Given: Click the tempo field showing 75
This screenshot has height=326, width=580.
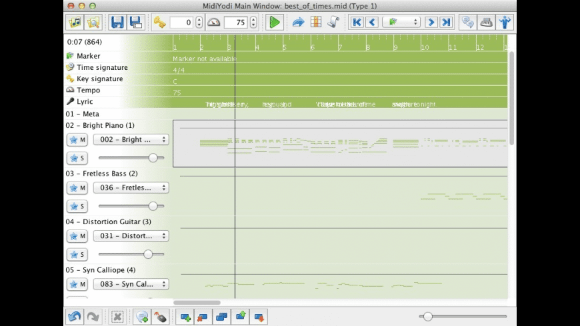Looking at the screenshot, I should (x=235, y=22).
